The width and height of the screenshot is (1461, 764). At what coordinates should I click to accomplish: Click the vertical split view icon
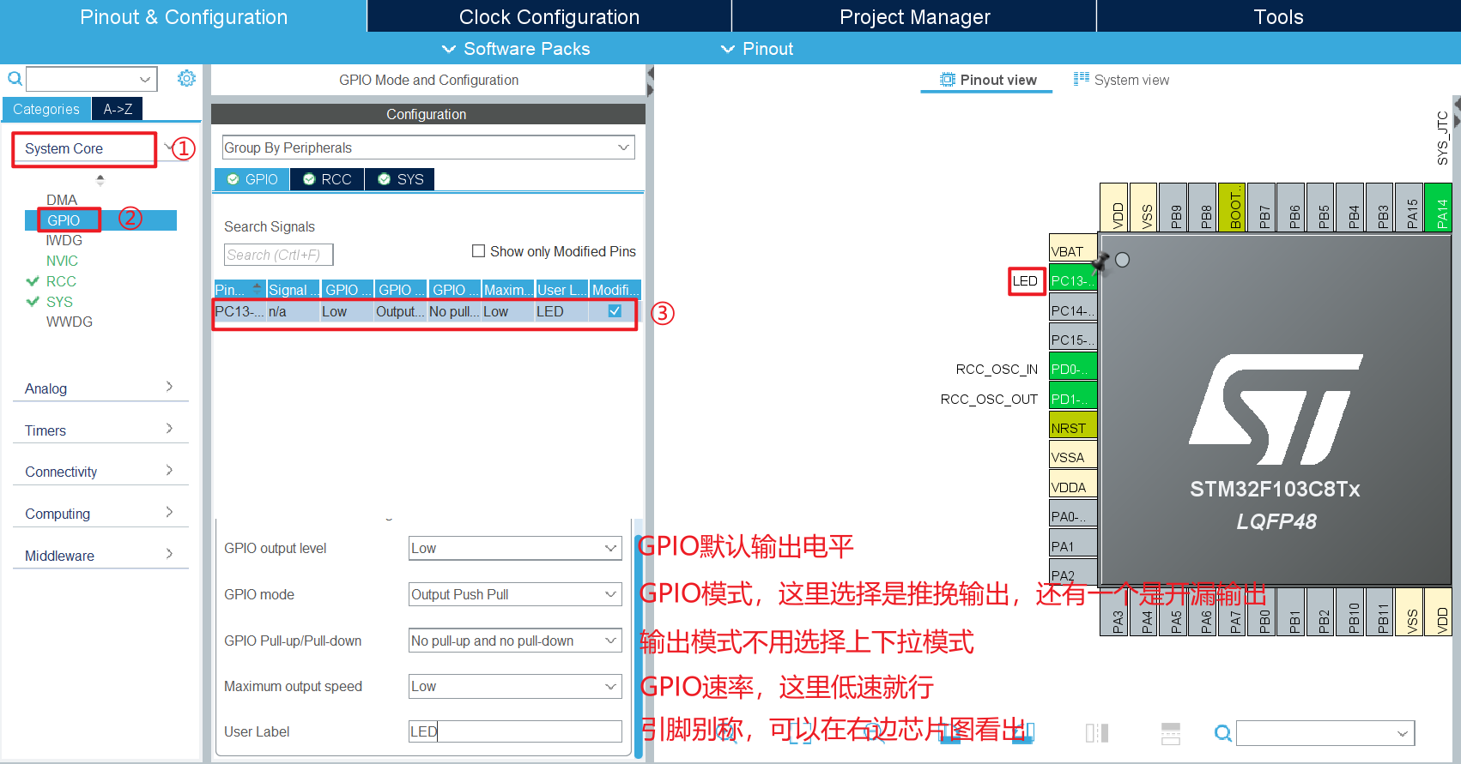(1097, 733)
